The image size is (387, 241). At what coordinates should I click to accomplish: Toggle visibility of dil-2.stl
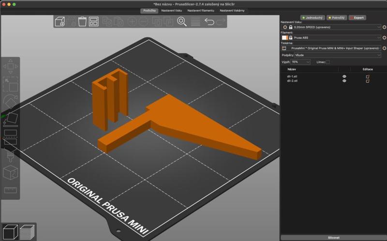point(344,81)
